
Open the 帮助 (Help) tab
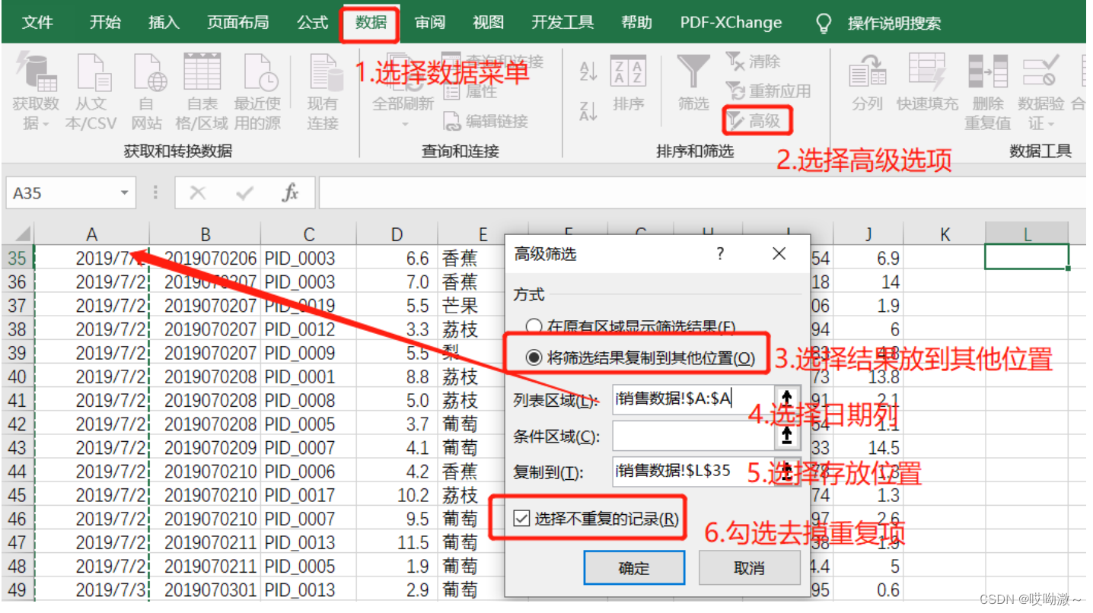(x=636, y=23)
